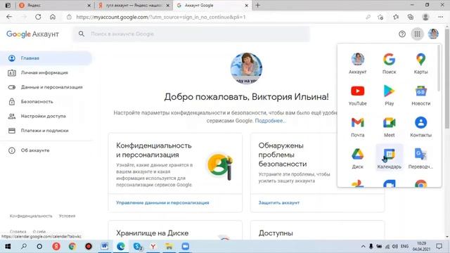The width and height of the screenshot is (450, 253).
Task: Open Zoom from the taskbar
Action: [186, 247]
